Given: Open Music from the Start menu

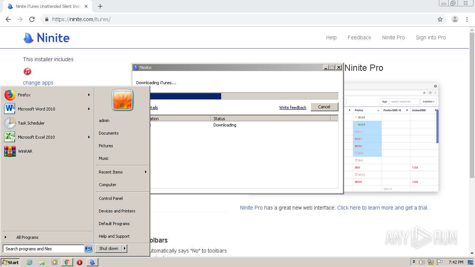Looking at the screenshot, I should coord(104,158).
